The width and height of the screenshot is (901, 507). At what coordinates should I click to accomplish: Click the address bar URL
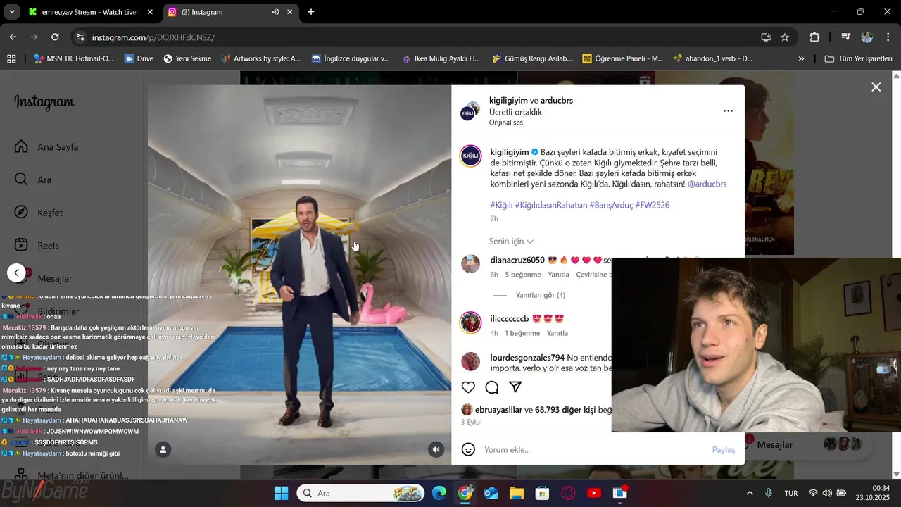[x=153, y=37]
